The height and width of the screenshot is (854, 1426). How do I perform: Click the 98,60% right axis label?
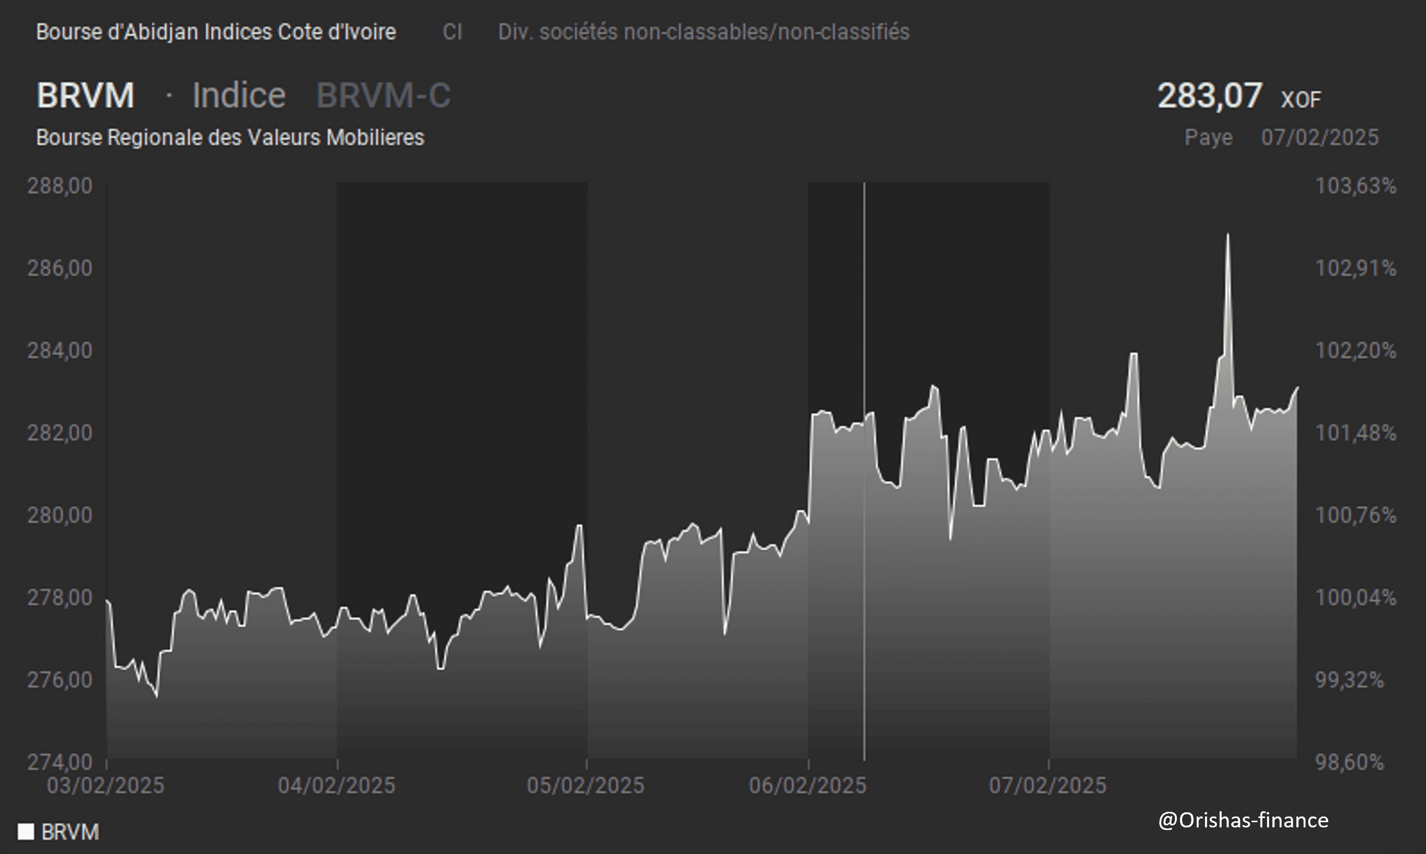coord(1349,762)
